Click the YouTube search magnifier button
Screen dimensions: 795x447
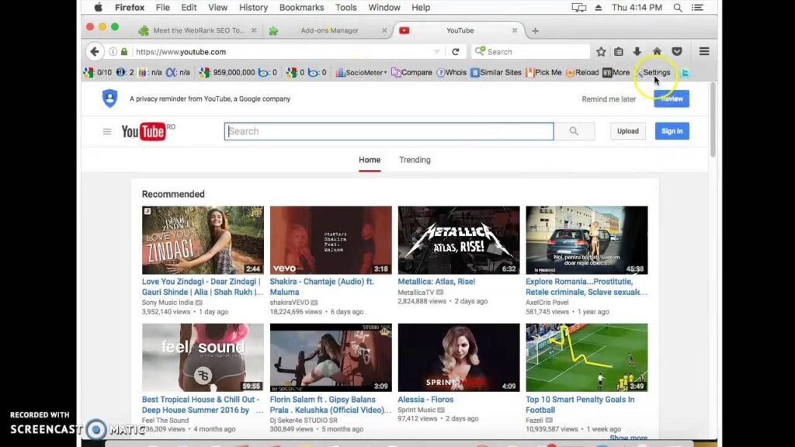coord(574,131)
